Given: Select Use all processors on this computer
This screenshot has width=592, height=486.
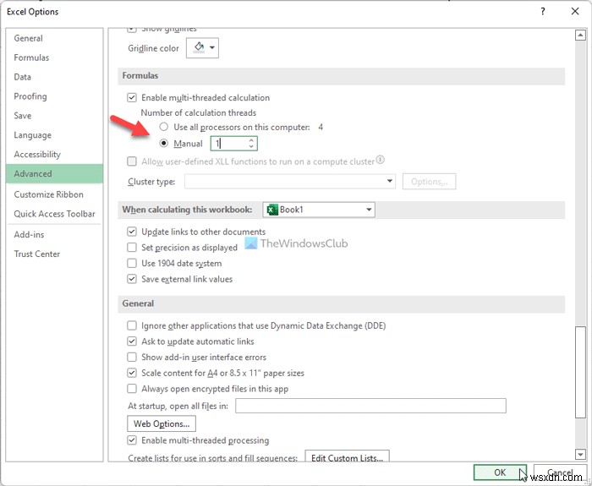Looking at the screenshot, I should (x=163, y=127).
